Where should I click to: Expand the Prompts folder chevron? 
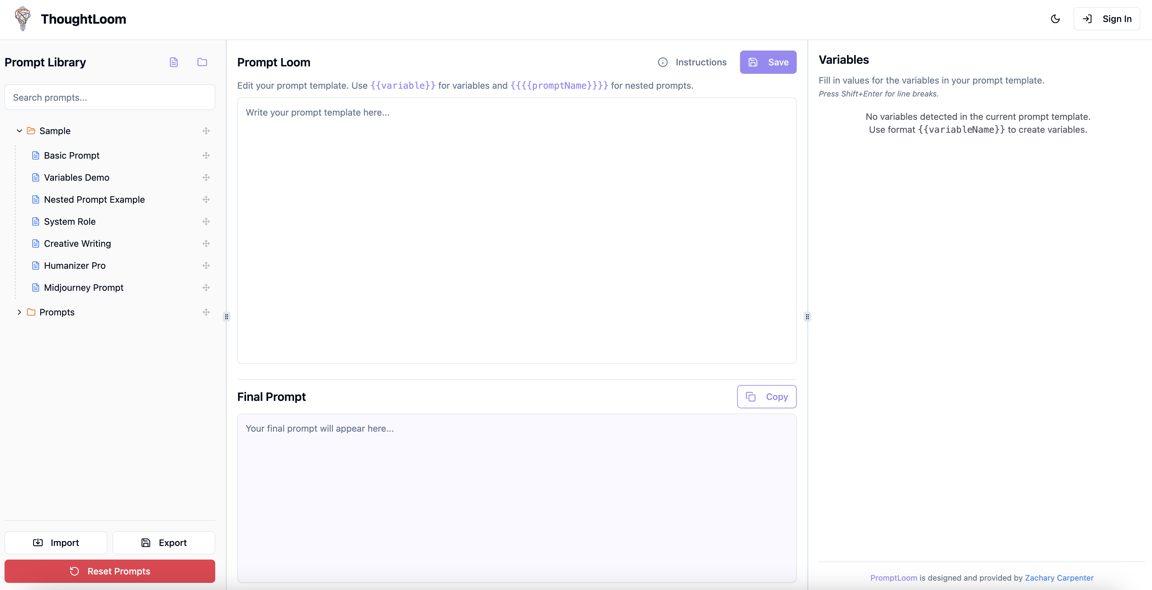coord(19,312)
